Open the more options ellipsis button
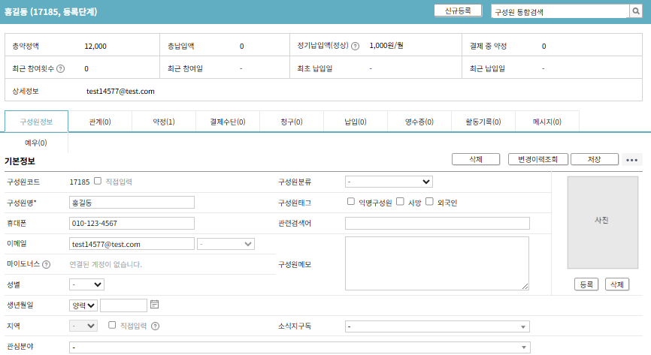 (632, 160)
